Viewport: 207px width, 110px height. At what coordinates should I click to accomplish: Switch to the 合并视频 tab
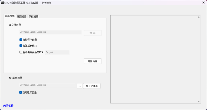point(10,16)
